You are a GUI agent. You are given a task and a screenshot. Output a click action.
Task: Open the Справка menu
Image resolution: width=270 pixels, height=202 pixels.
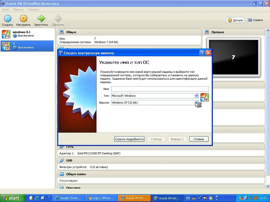pyautogui.click(x=33, y=9)
